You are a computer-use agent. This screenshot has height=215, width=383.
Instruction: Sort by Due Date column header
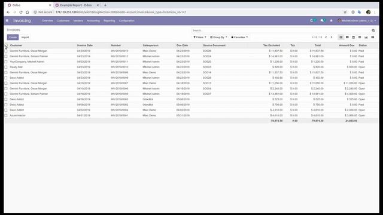[182, 45]
